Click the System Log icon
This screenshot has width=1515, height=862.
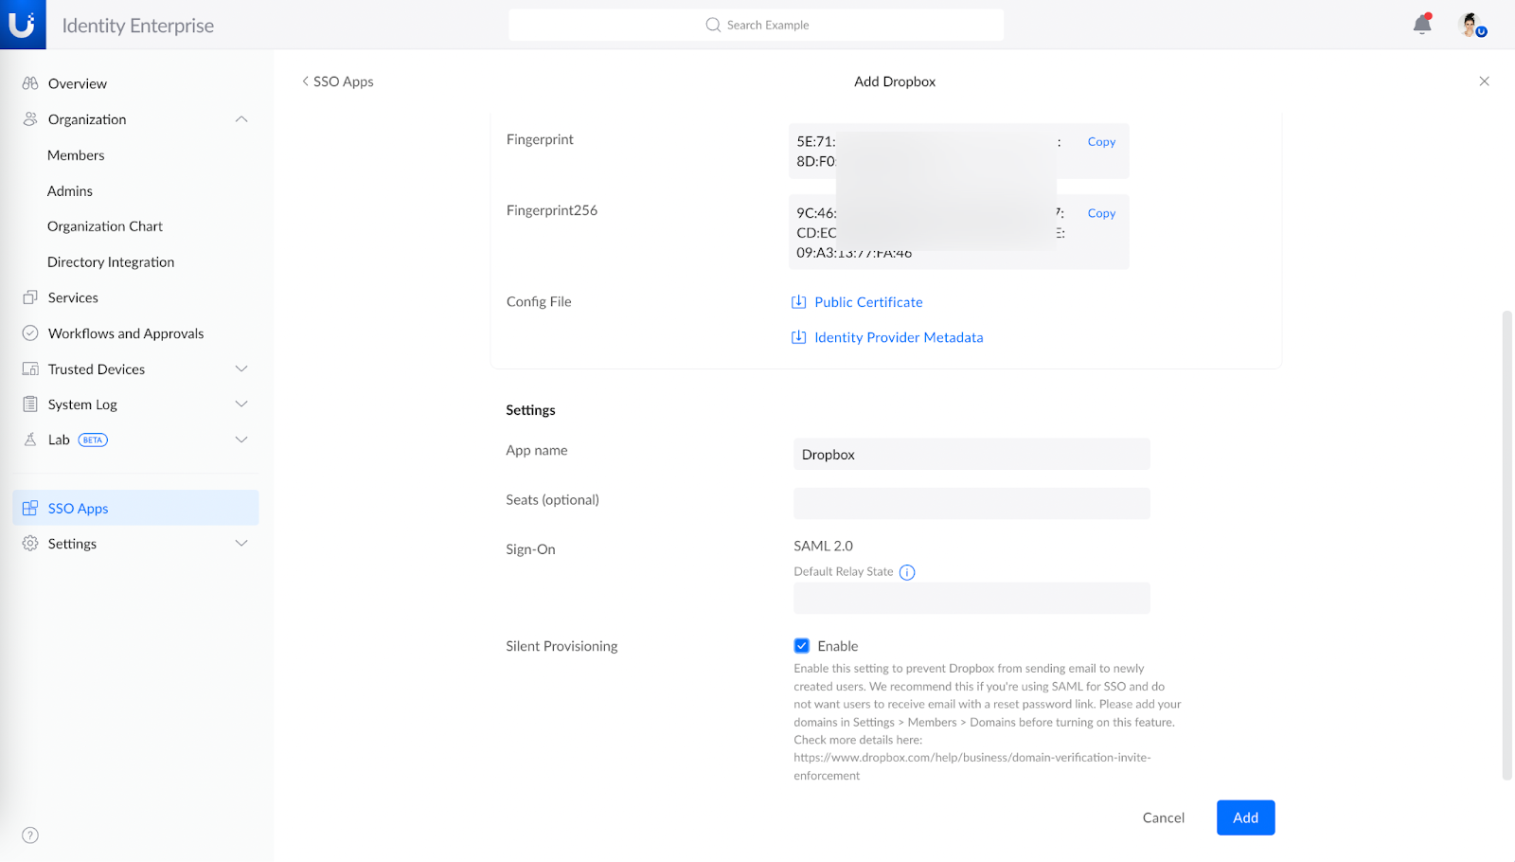[x=30, y=404]
